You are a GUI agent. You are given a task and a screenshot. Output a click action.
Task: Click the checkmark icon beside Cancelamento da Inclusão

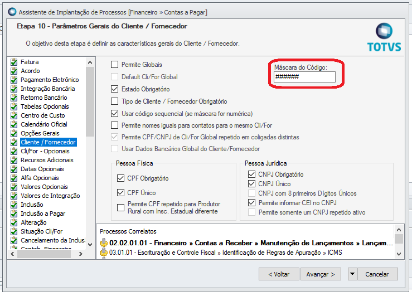coord(14,241)
